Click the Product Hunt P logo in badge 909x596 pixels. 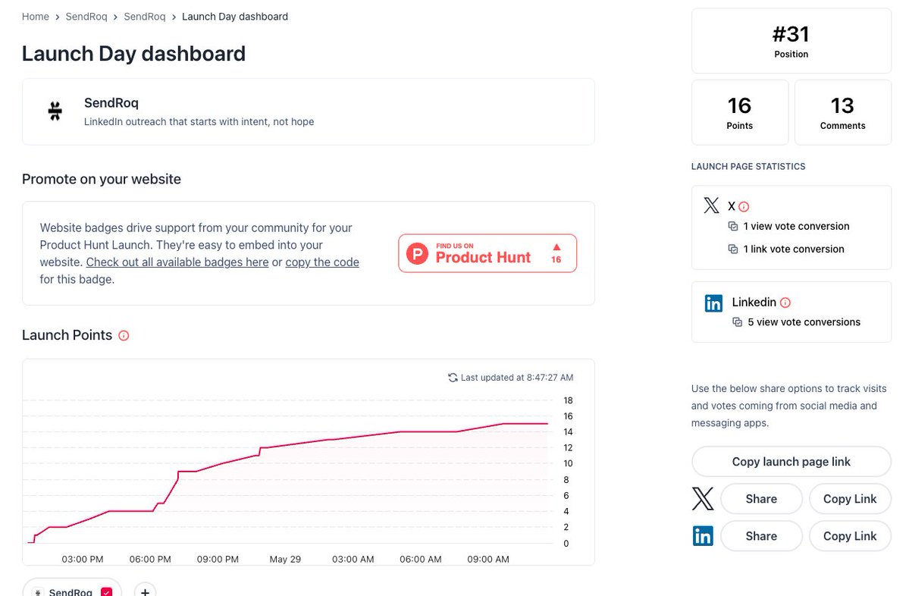418,253
